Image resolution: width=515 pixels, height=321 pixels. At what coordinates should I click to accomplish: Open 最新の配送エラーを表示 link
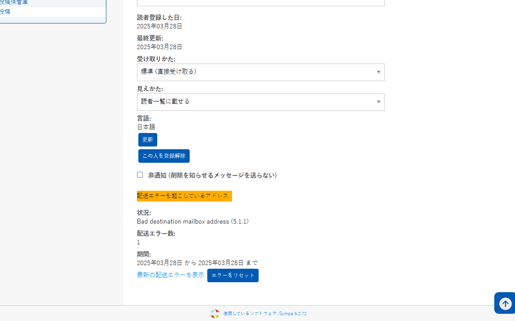pyautogui.click(x=170, y=275)
